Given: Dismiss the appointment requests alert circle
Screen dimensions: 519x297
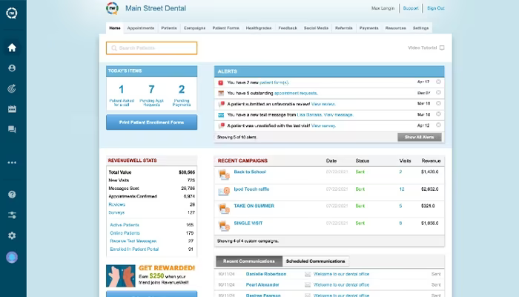Looking at the screenshot, I should [x=438, y=93].
